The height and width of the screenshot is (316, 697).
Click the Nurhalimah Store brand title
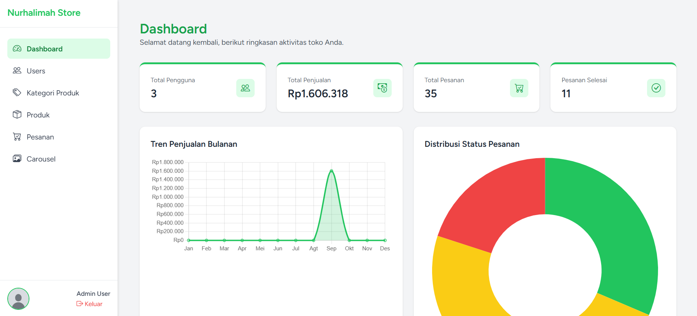pyautogui.click(x=44, y=13)
